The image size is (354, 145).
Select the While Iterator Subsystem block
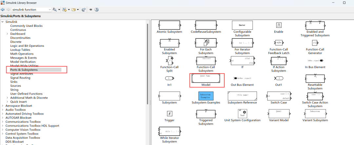click(169, 131)
